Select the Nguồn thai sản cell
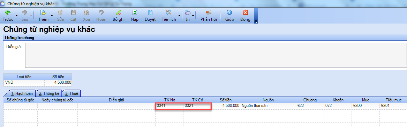 268,106
